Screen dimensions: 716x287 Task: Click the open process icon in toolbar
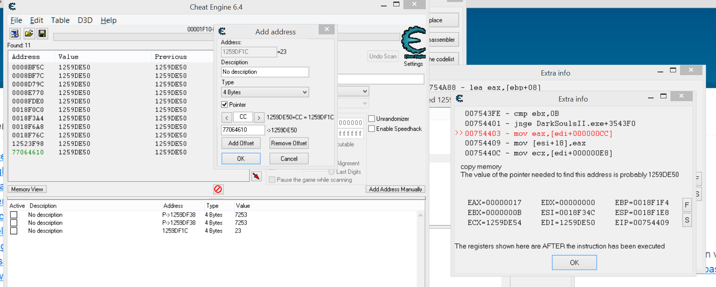(15, 34)
